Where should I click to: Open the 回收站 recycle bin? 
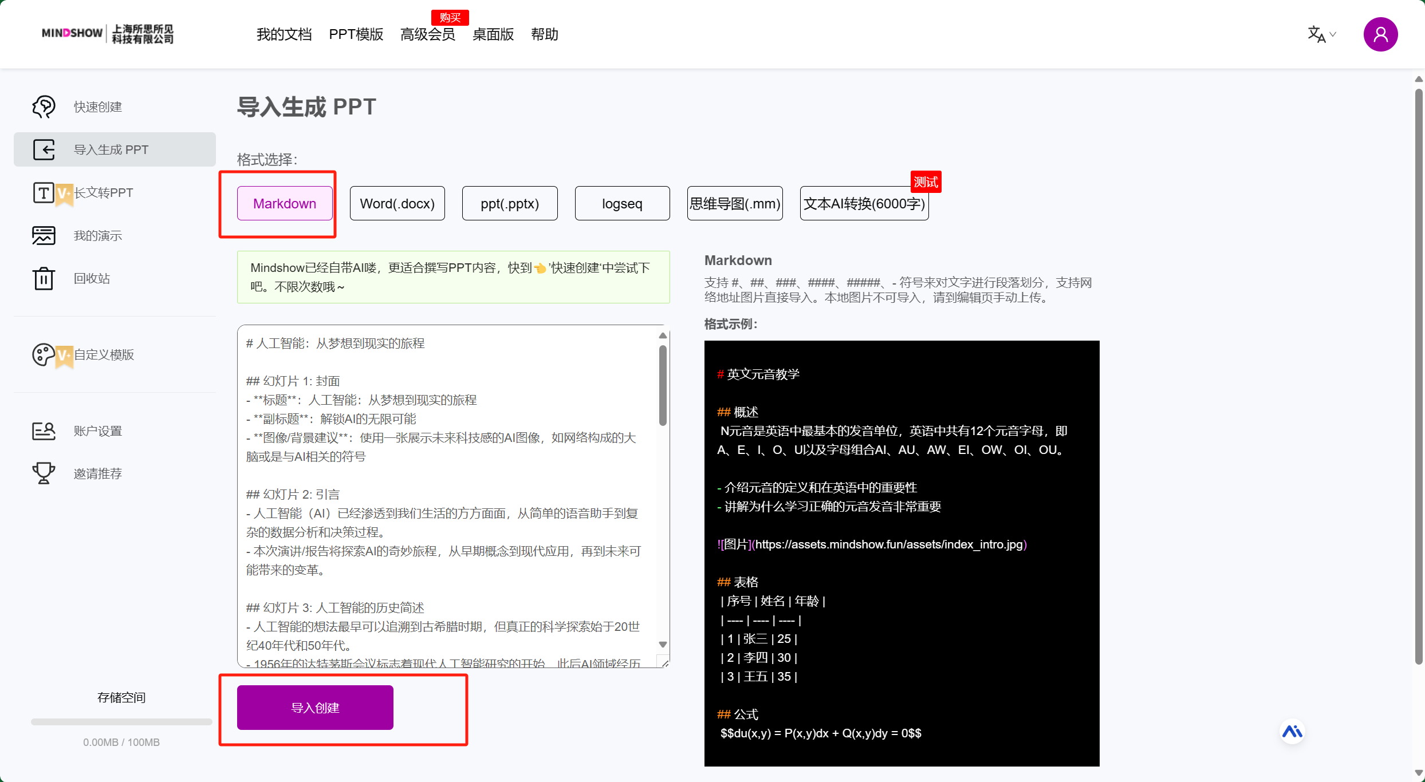(92, 278)
